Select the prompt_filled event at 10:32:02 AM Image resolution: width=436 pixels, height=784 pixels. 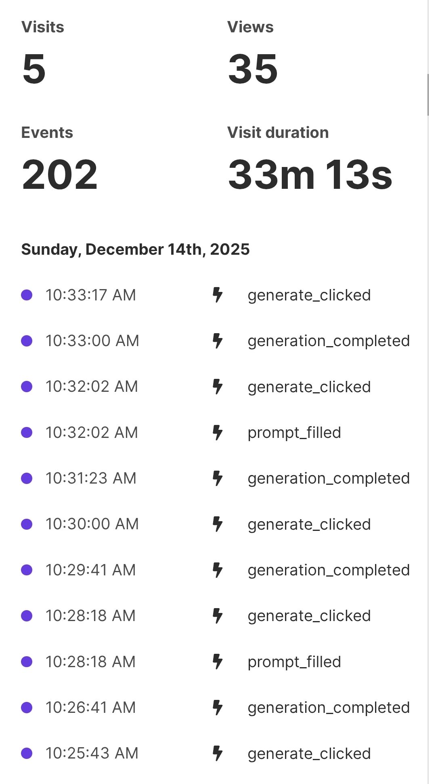(294, 433)
